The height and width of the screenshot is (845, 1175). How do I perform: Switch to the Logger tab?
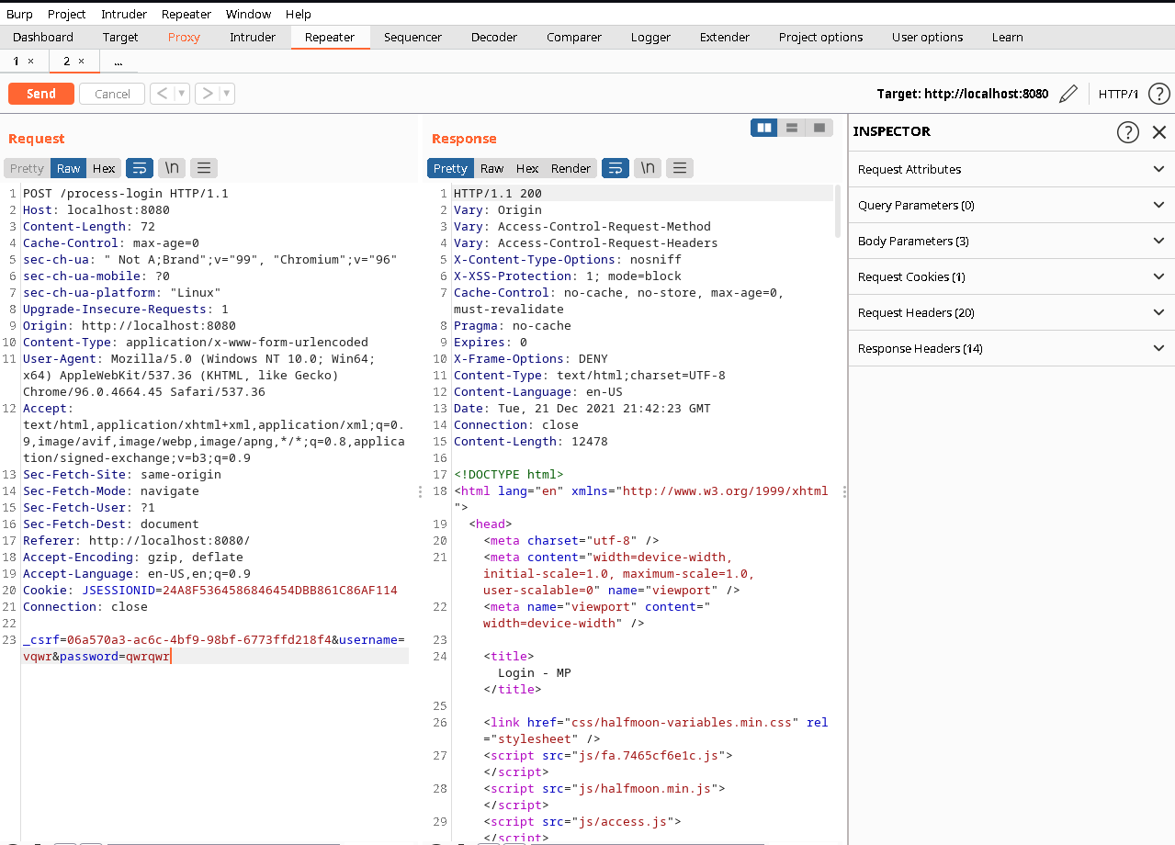[x=650, y=38]
